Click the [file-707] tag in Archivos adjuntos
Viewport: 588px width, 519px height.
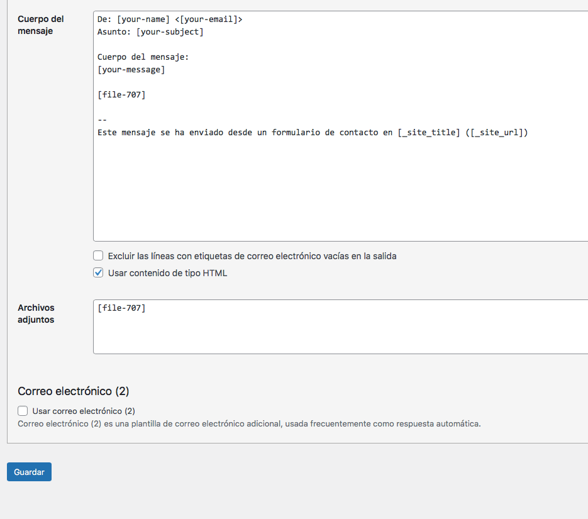(x=121, y=308)
